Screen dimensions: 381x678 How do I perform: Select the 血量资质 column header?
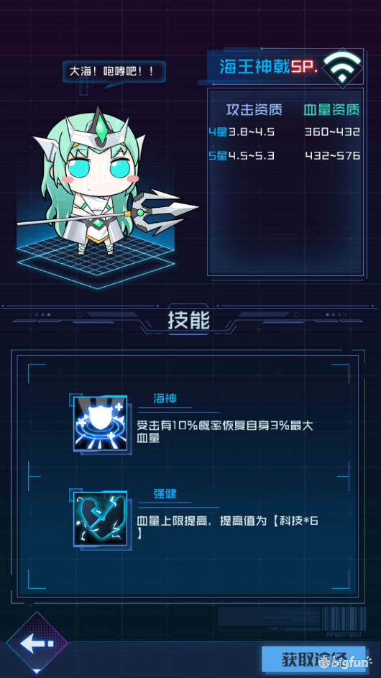tap(331, 110)
